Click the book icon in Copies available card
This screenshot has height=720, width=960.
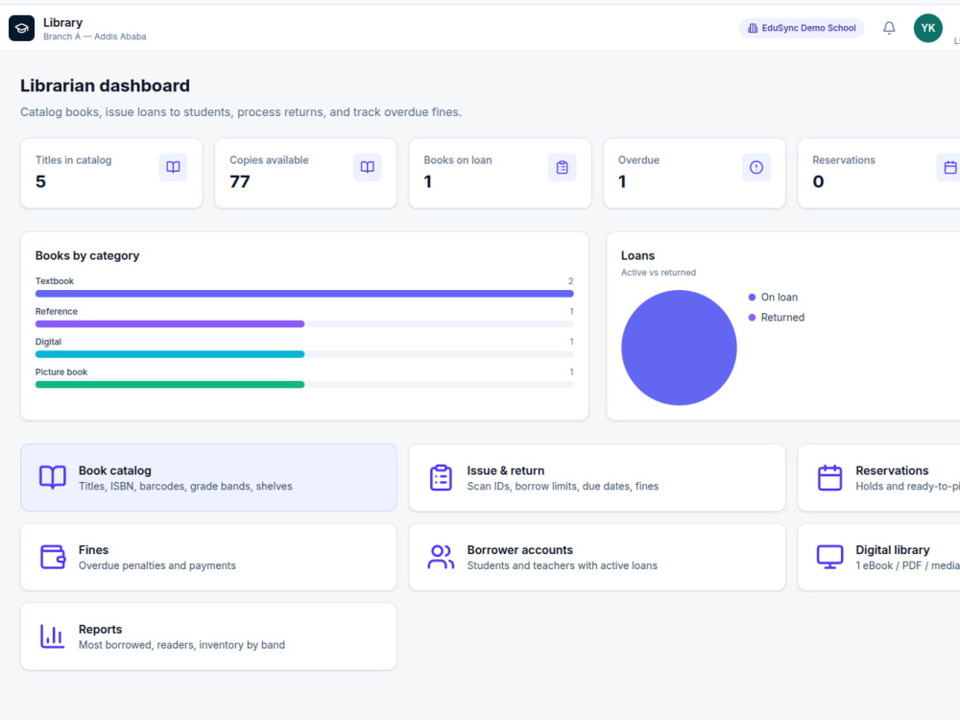pyautogui.click(x=368, y=167)
